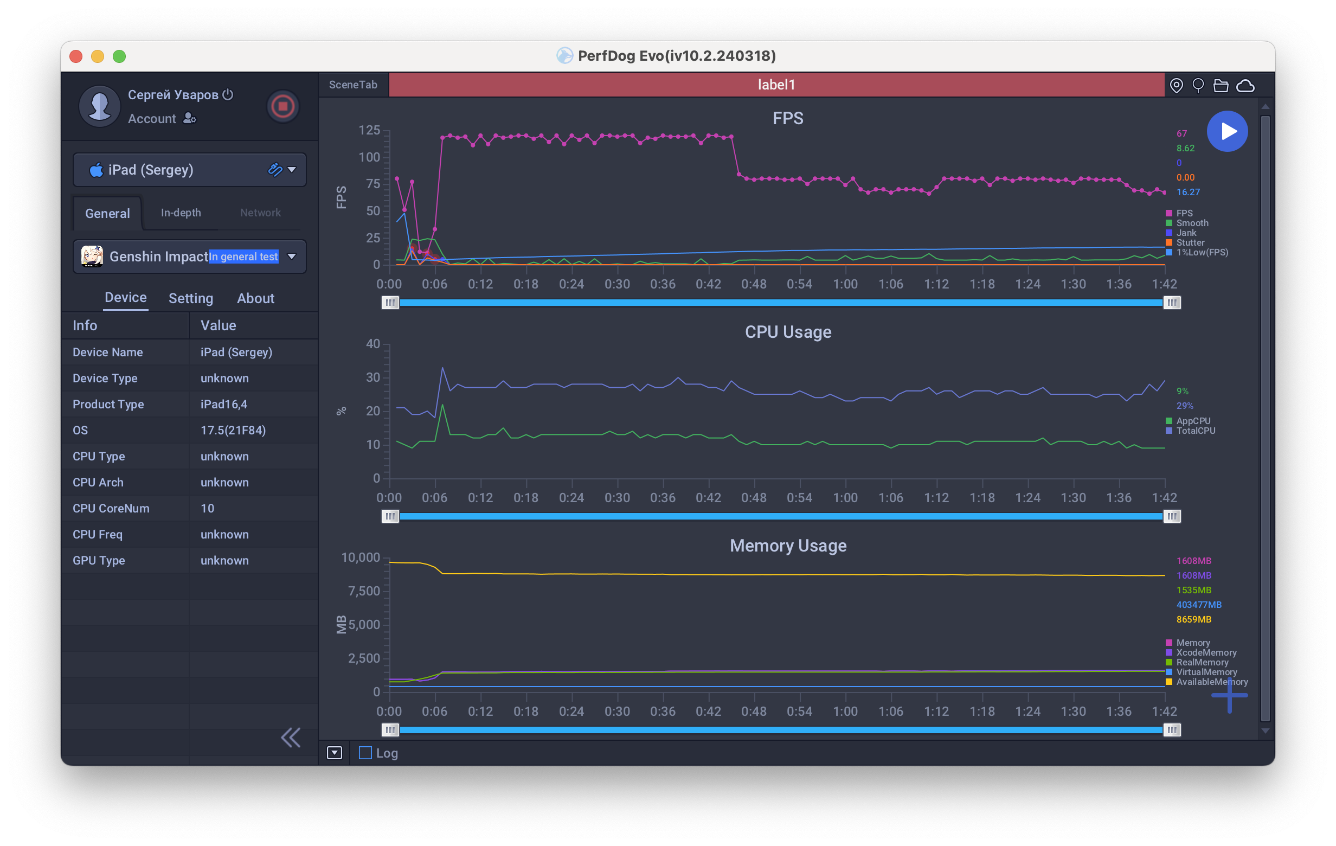Screen dimensions: 1336x846
Task: Open the Genshin Impact app dropdown
Action: coord(291,257)
